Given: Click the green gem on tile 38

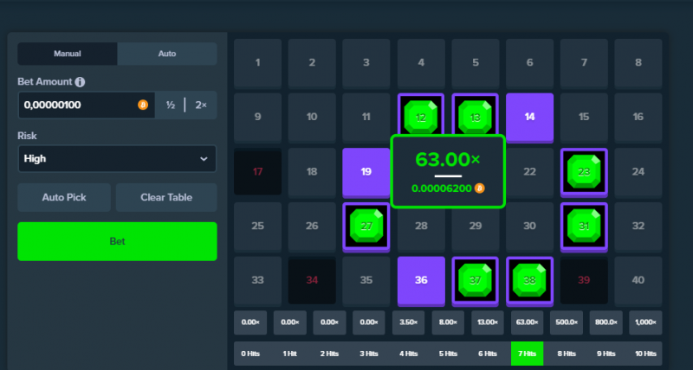Looking at the screenshot, I should pyautogui.click(x=529, y=280).
